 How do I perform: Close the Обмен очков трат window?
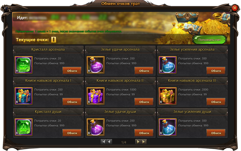pos(235,8)
